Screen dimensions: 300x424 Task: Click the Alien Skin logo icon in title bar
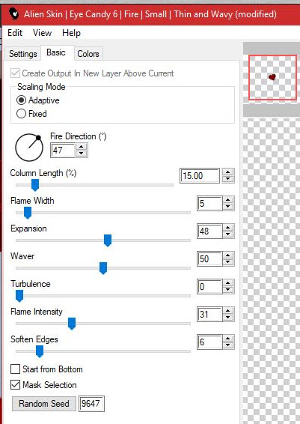click(13, 13)
